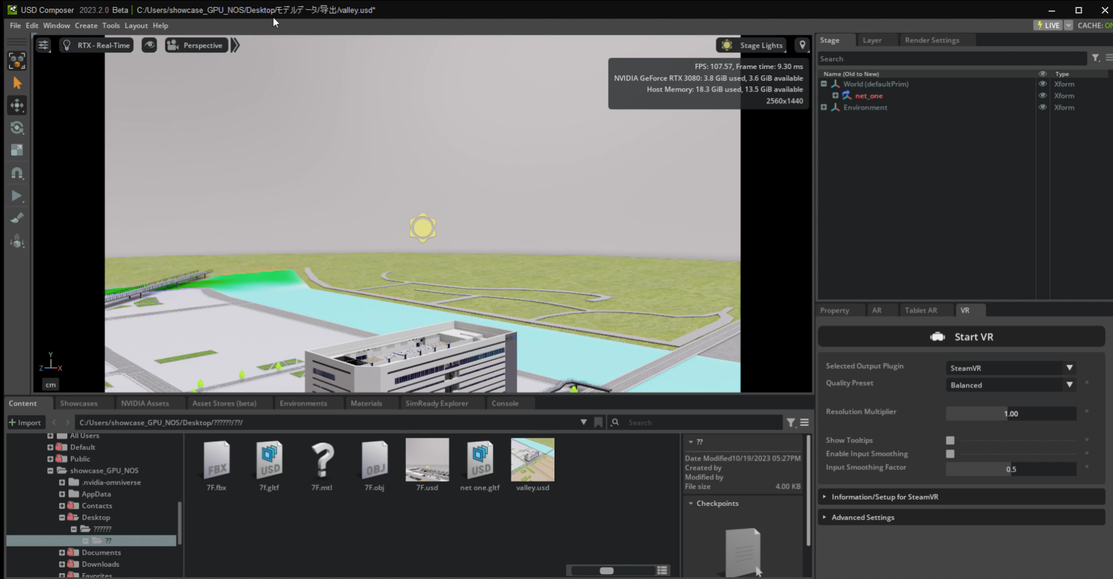Image resolution: width=1113 pixels, height=579 pixels.
Task: Open the Showcases tab
Action: (79, 403)
